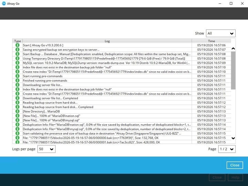Click the vertical scrollbar thumb of log list
Screen dimensions: 248x186
click(233, 70)
